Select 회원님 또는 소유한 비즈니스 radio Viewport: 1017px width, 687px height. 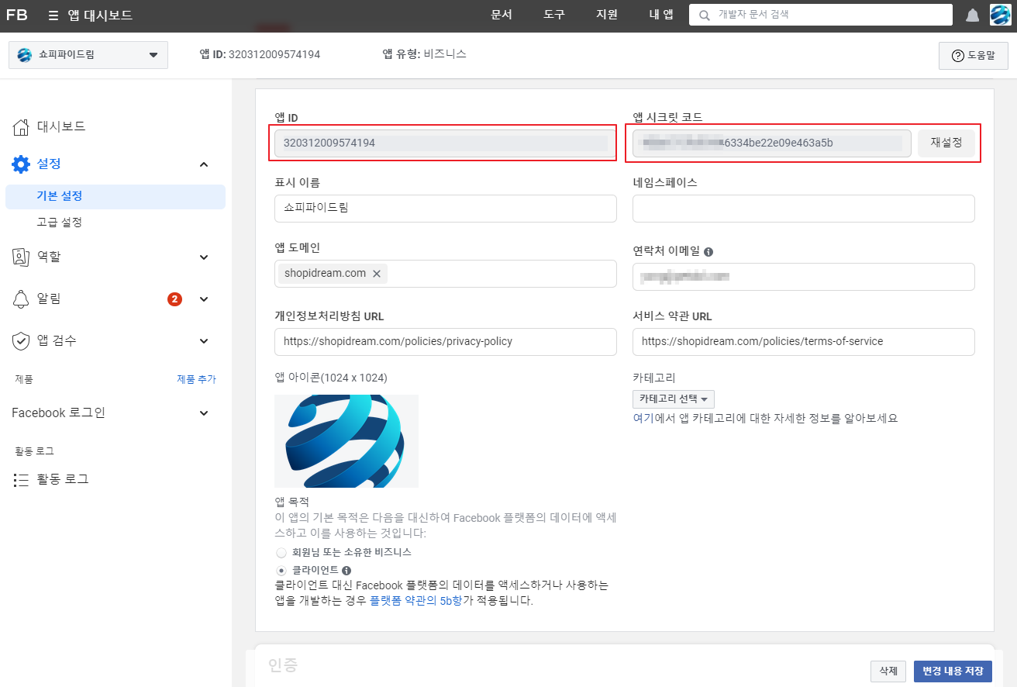pyautogui.click(x=281, y=553)
